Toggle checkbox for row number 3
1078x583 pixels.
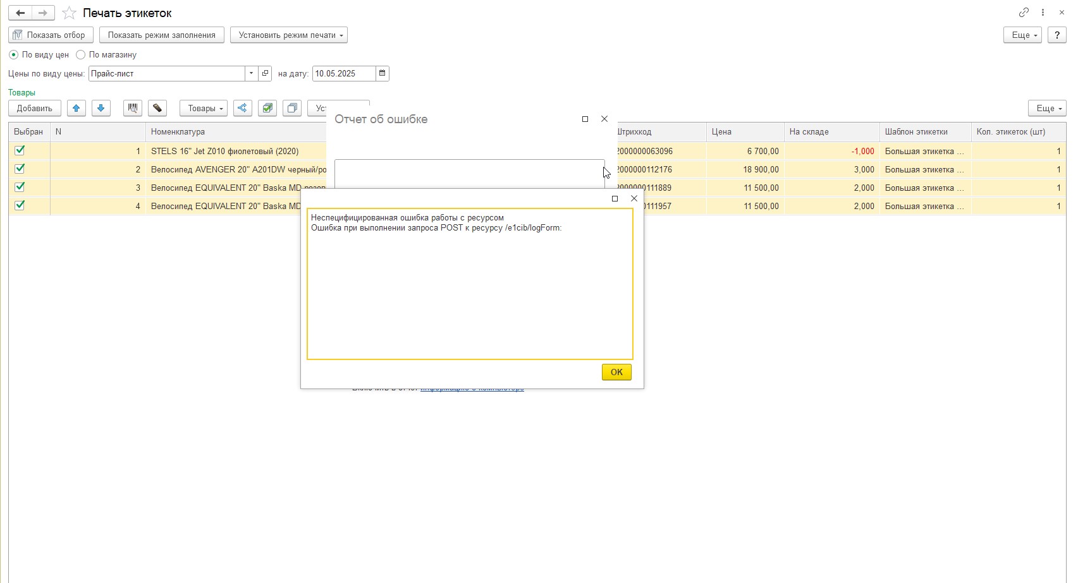click(x=20, y=188)
